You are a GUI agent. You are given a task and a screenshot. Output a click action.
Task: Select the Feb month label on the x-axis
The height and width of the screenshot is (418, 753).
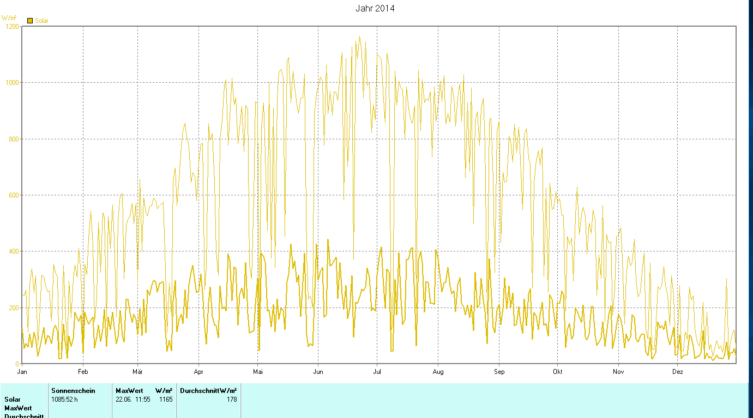[x=83, y=372]
